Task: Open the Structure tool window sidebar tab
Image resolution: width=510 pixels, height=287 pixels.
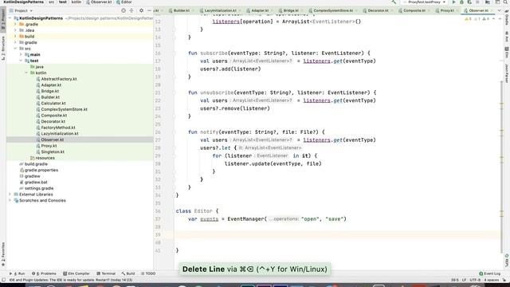Action: pos(3,48)
